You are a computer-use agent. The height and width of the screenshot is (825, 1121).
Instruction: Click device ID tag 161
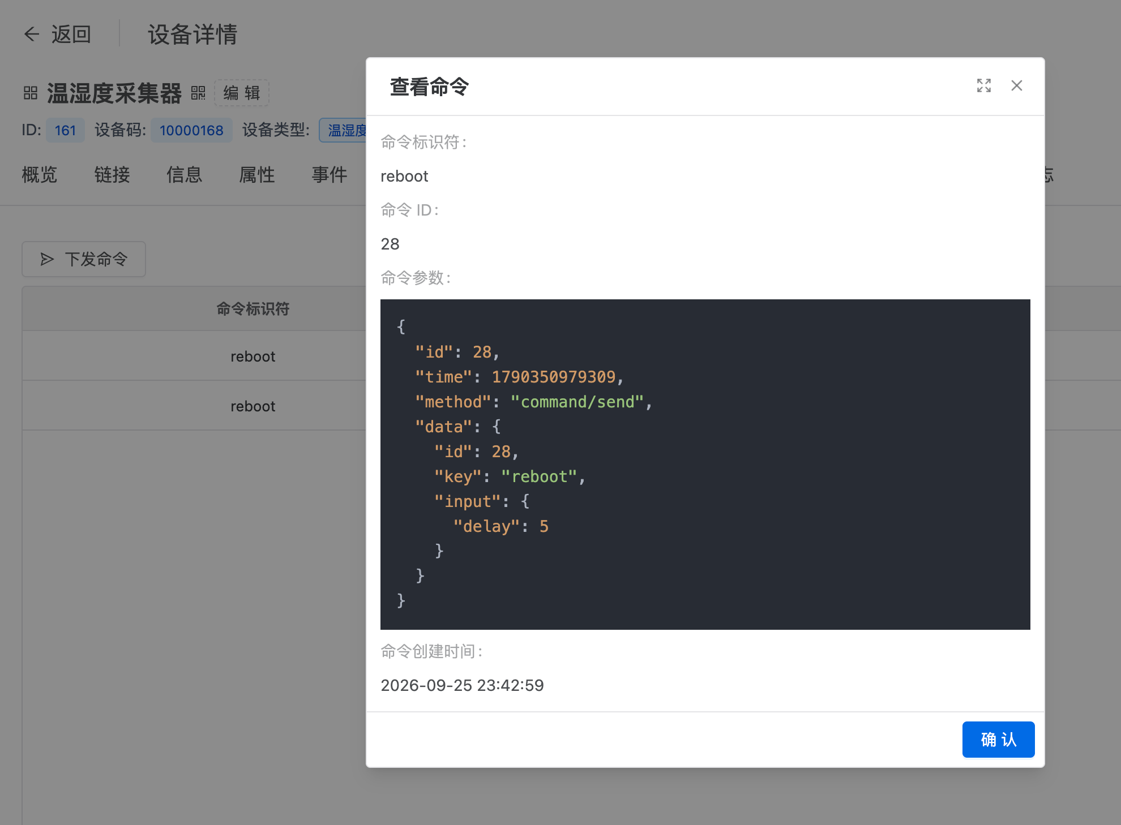click(x=65, y=130)
